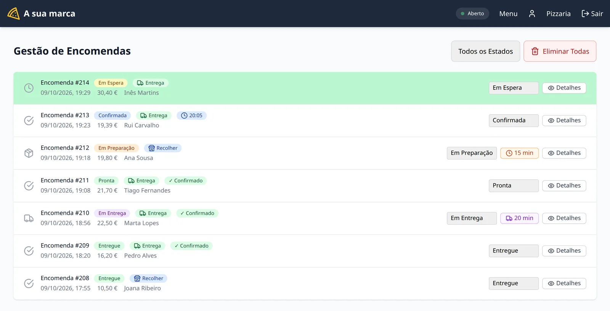Click the Sair logout button
The width and height of the screenshot is (610, 311).
click(592, 14)
